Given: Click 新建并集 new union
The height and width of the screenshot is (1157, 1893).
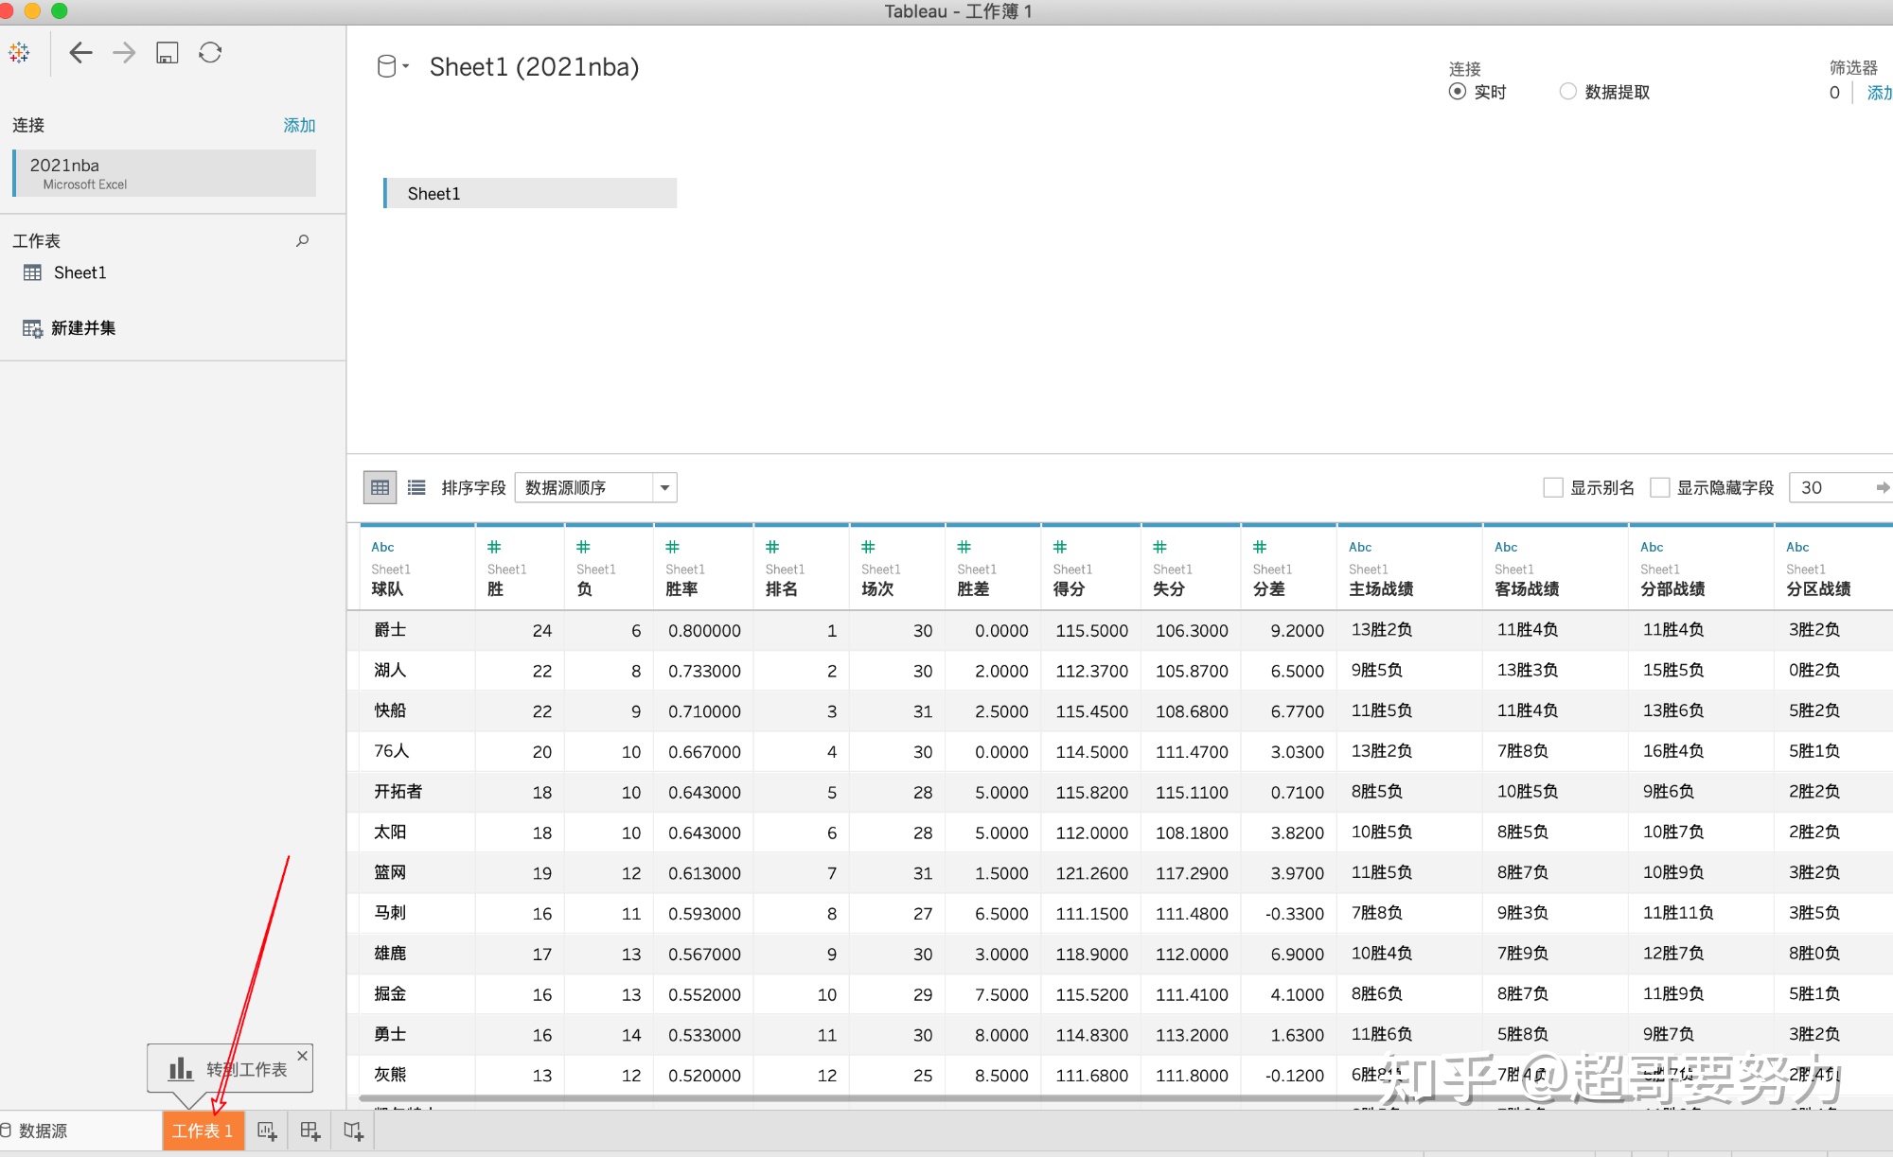Looking at the screenshot, I should coord(83,328).
